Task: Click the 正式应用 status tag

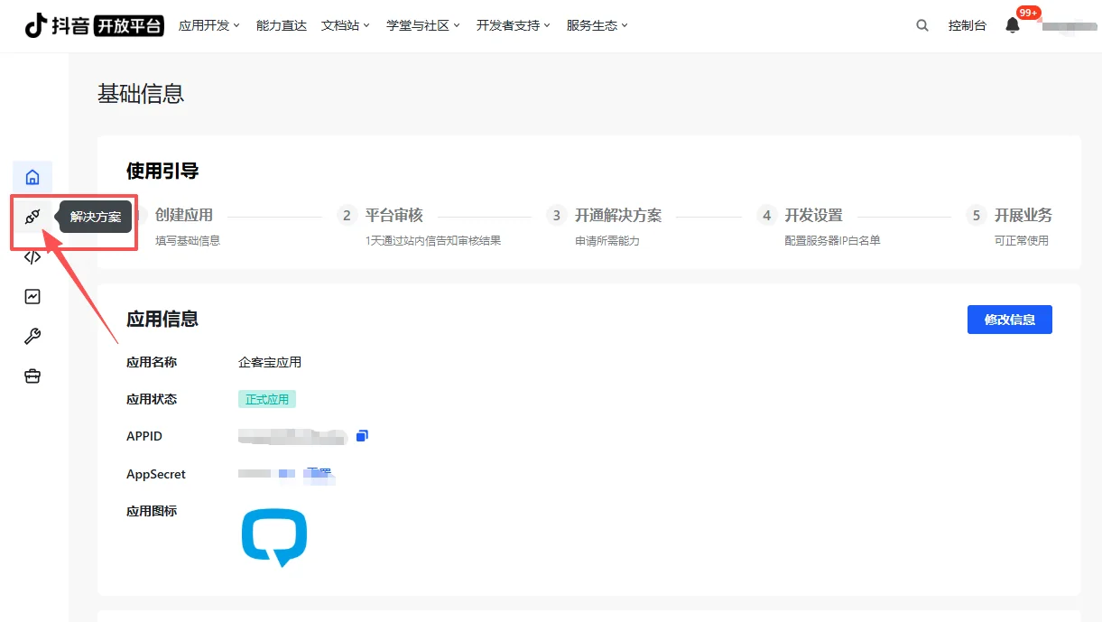Action: pyautogui.click(x=267, y=399)
